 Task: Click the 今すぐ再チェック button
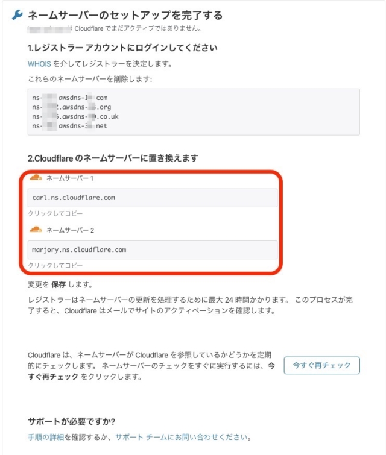322,365
